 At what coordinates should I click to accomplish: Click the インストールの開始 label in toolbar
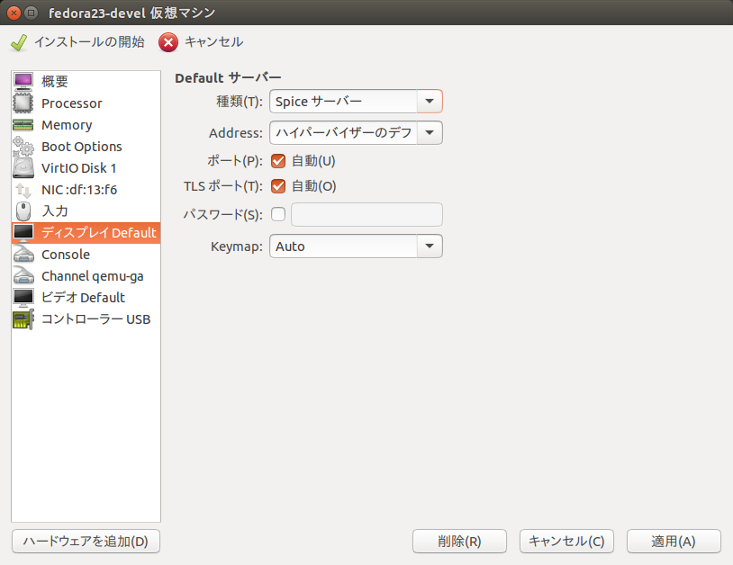tap(89, 42)
